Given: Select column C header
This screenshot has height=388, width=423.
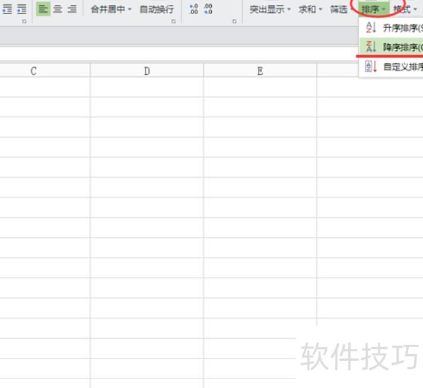Looking at the screenshot, I should (44, 71).
